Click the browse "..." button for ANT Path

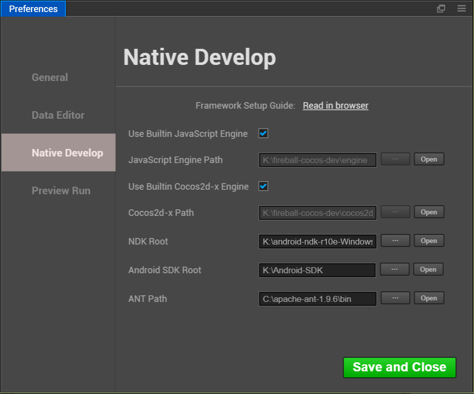click(395, 298)
